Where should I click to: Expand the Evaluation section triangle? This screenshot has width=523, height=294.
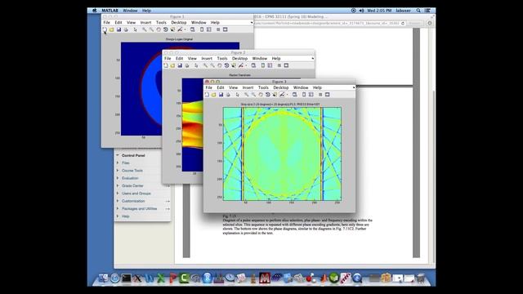[x=118, y=178]
